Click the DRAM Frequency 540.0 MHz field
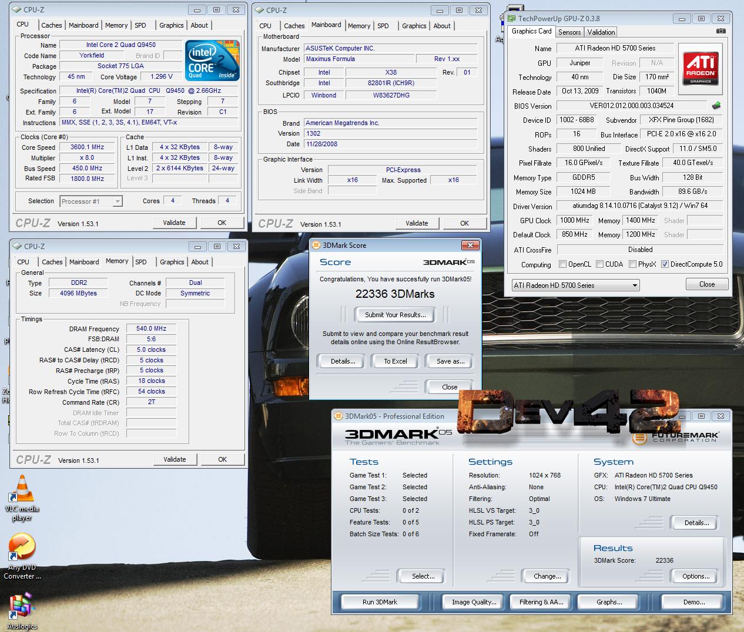 [x=151, y=329]
